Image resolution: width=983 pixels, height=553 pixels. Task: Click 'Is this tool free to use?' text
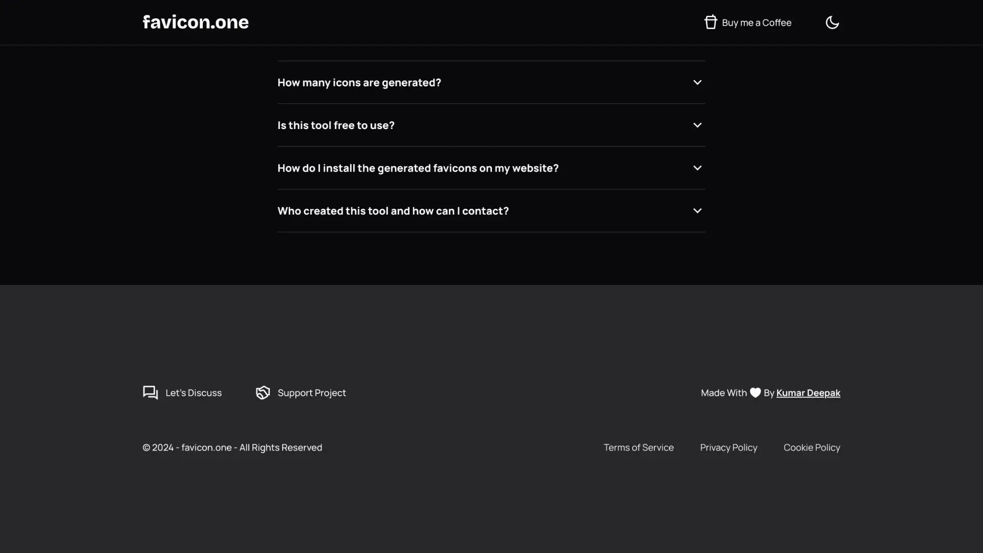(x=336, y=125)
